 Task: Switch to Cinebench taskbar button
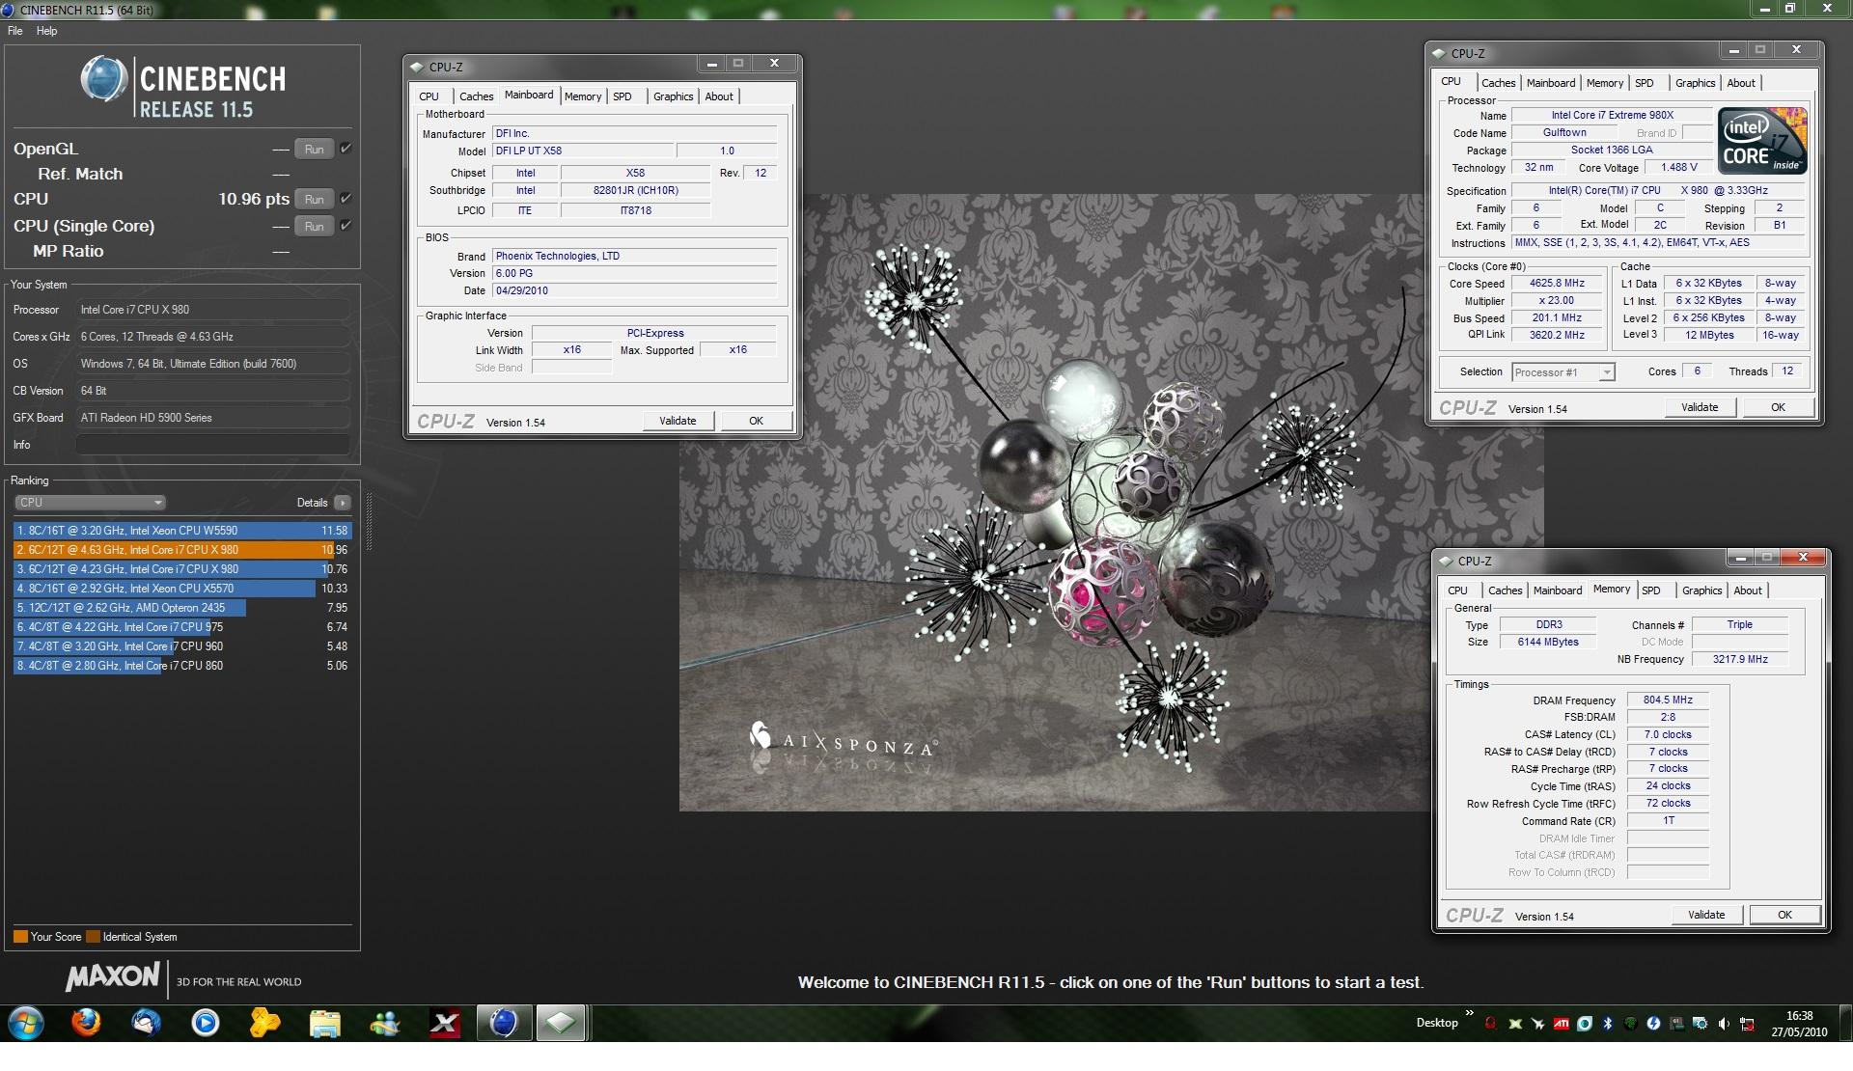pos(504,1023)
